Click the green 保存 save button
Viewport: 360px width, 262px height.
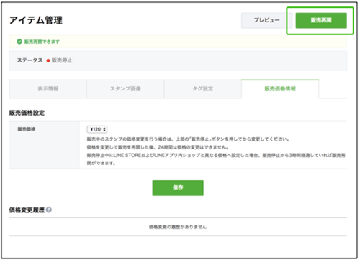point(178,188)
